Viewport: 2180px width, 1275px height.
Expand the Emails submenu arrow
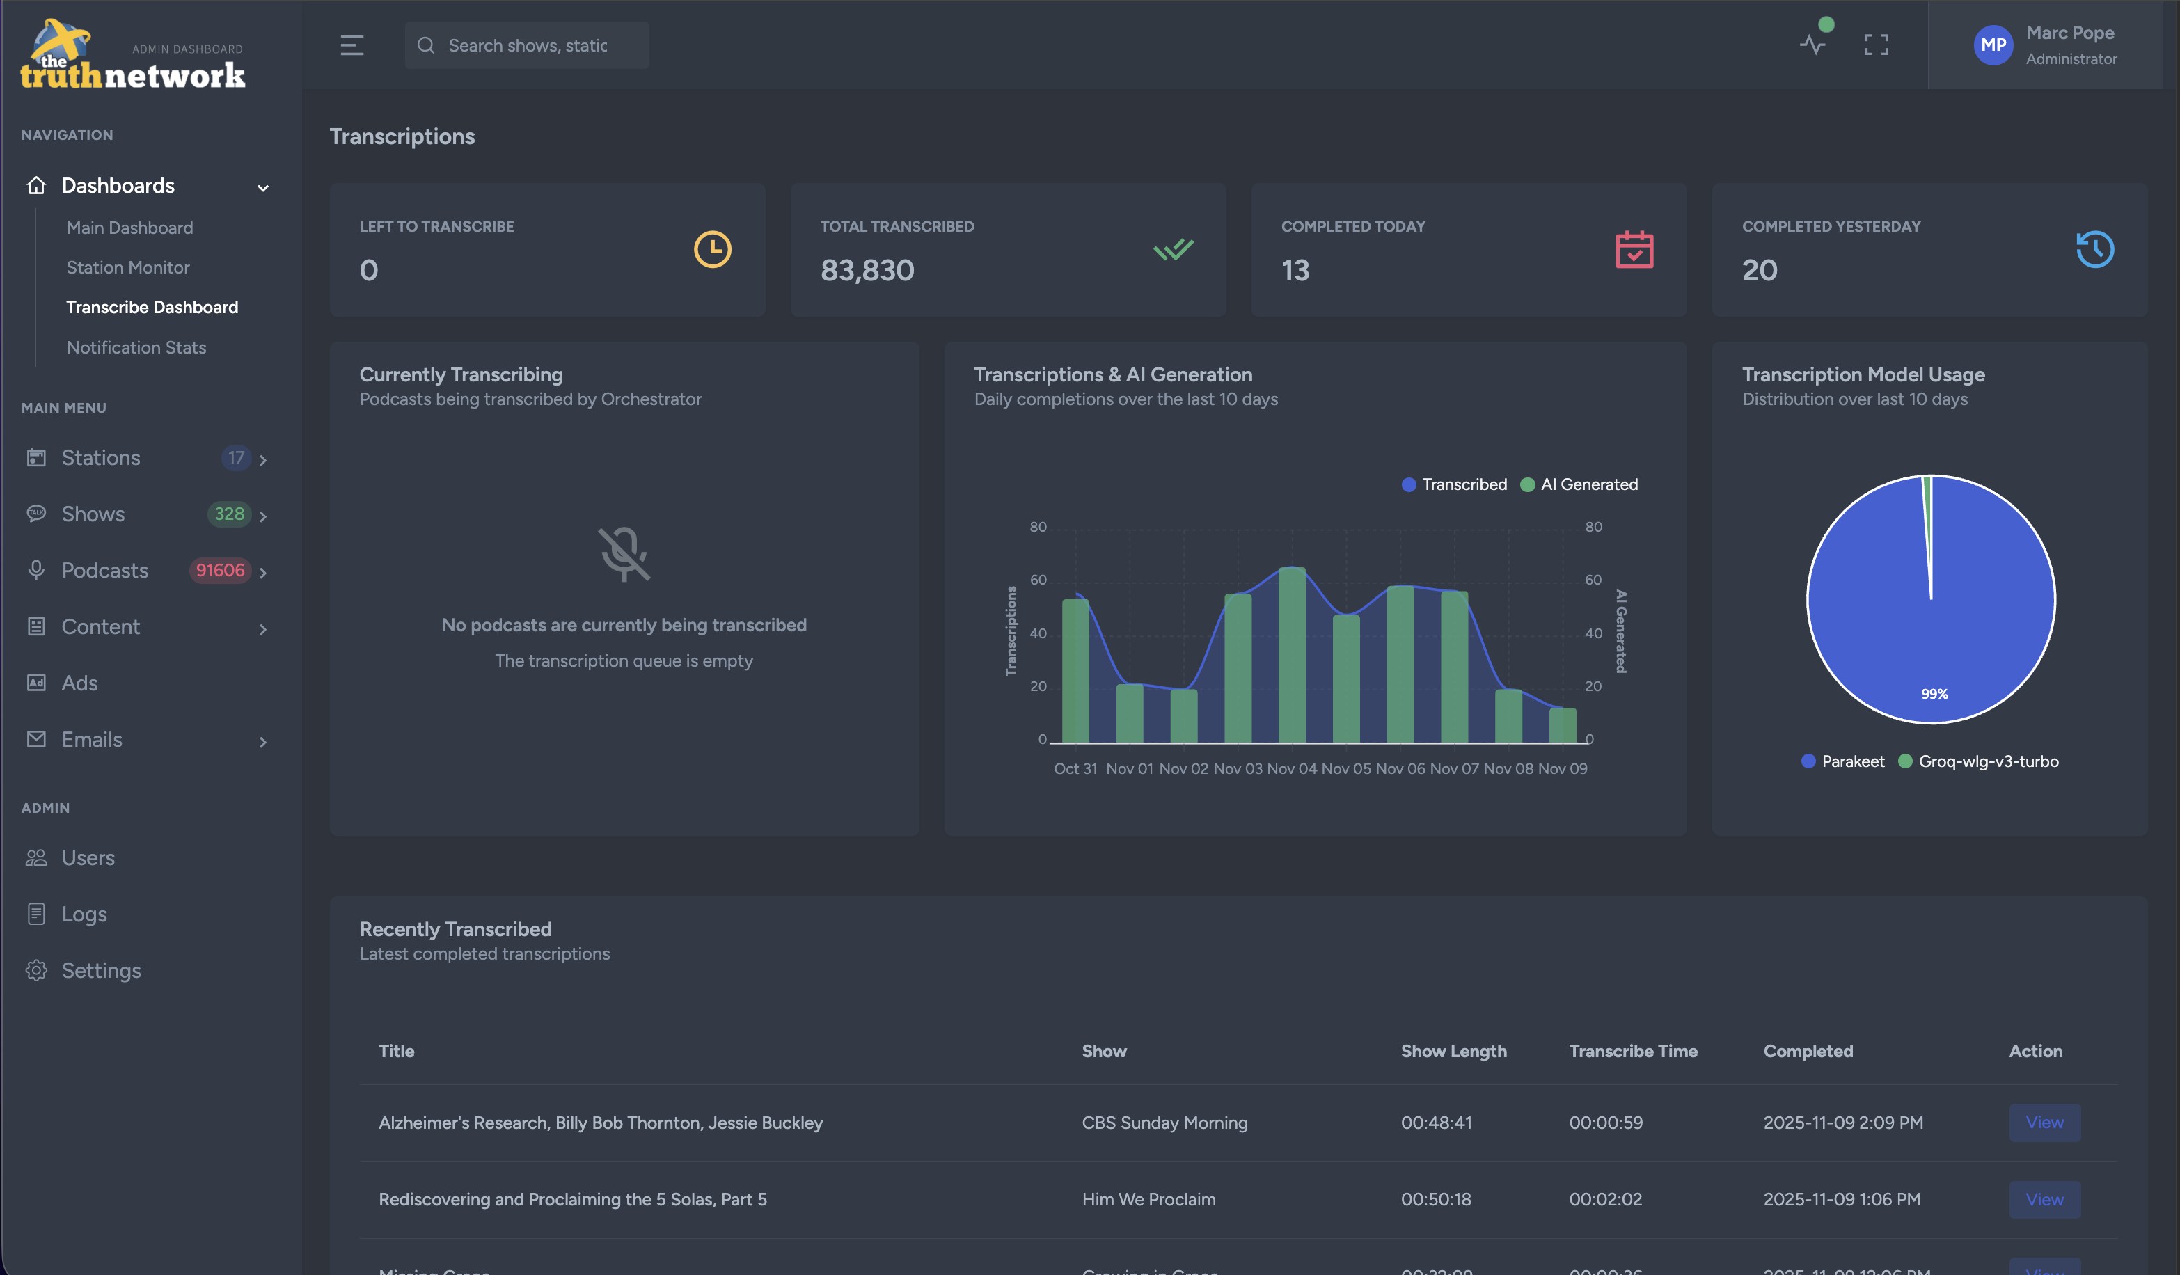point(263,741)
